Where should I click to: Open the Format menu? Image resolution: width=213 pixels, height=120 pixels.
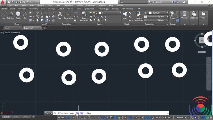tap(41, 5)
